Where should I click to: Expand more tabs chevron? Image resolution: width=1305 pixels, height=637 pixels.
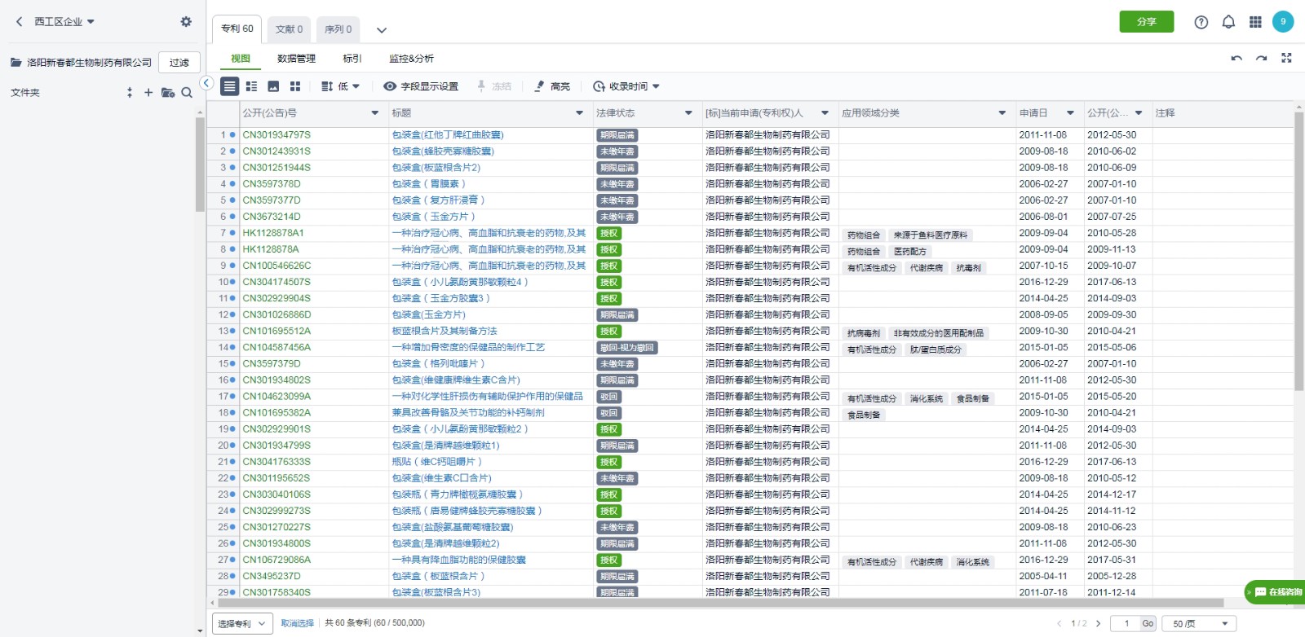381,30
